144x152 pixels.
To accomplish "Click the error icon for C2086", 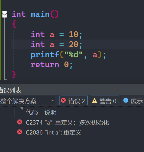I will [x=20, y=132].
